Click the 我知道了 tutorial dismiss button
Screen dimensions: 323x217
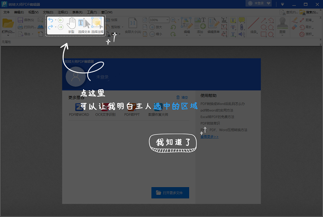(x=173, y=143)
